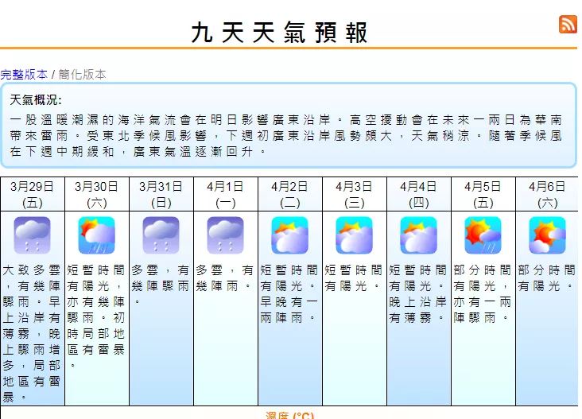Select the 4月3日 (三) date header
The height and width of the screenshot is (419, 582).
click(x=354, y=195)
